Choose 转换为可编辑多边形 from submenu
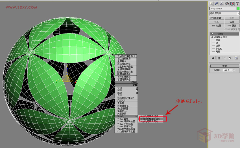This screenshot has height=148, width=240. [150, 119]
